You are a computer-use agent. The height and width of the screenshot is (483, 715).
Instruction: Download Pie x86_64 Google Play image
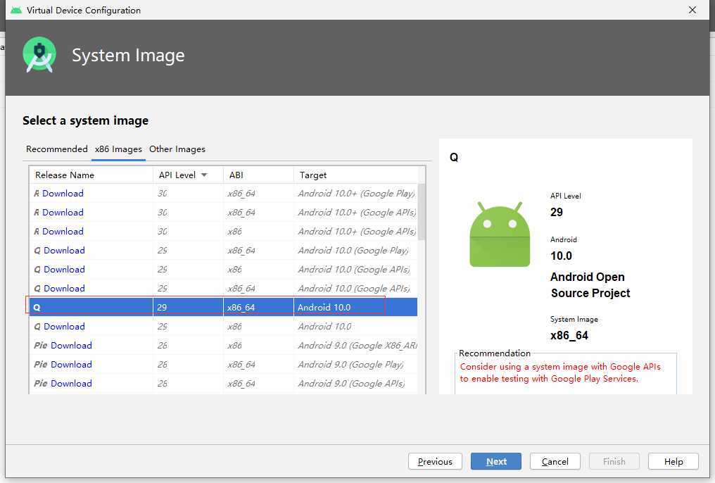[71, 365]
